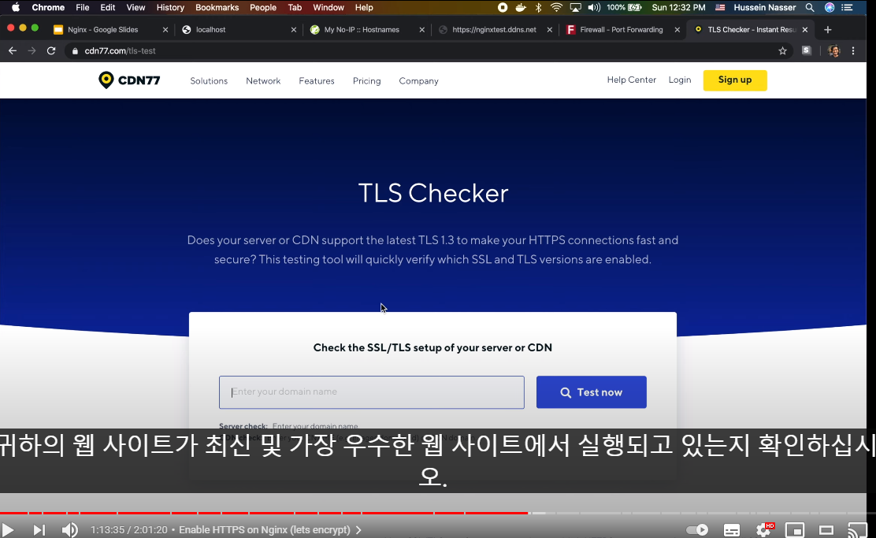The height and width of the screenshot is (538, 876).
Task: Click the CDN77 logo
Action: pos(129,80)
